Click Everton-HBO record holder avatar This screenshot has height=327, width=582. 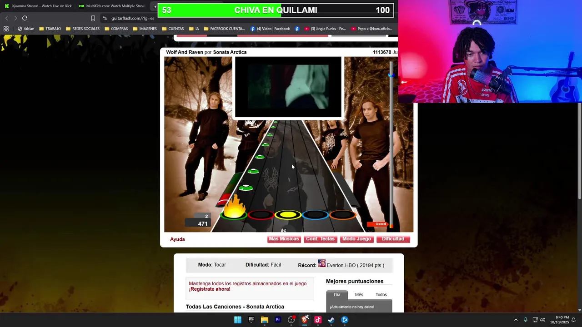point(321,264)
